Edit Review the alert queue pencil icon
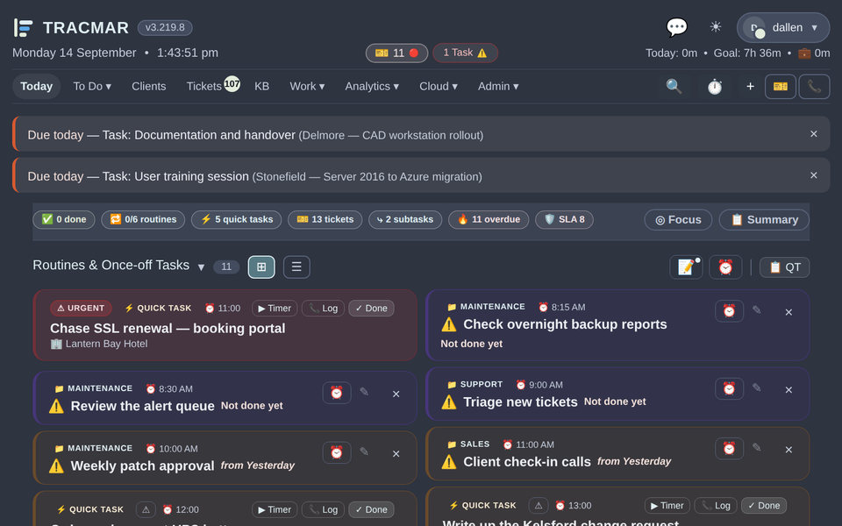Viewport: 842px width, 526px height. pyautogui.click(x=364, y=392)
